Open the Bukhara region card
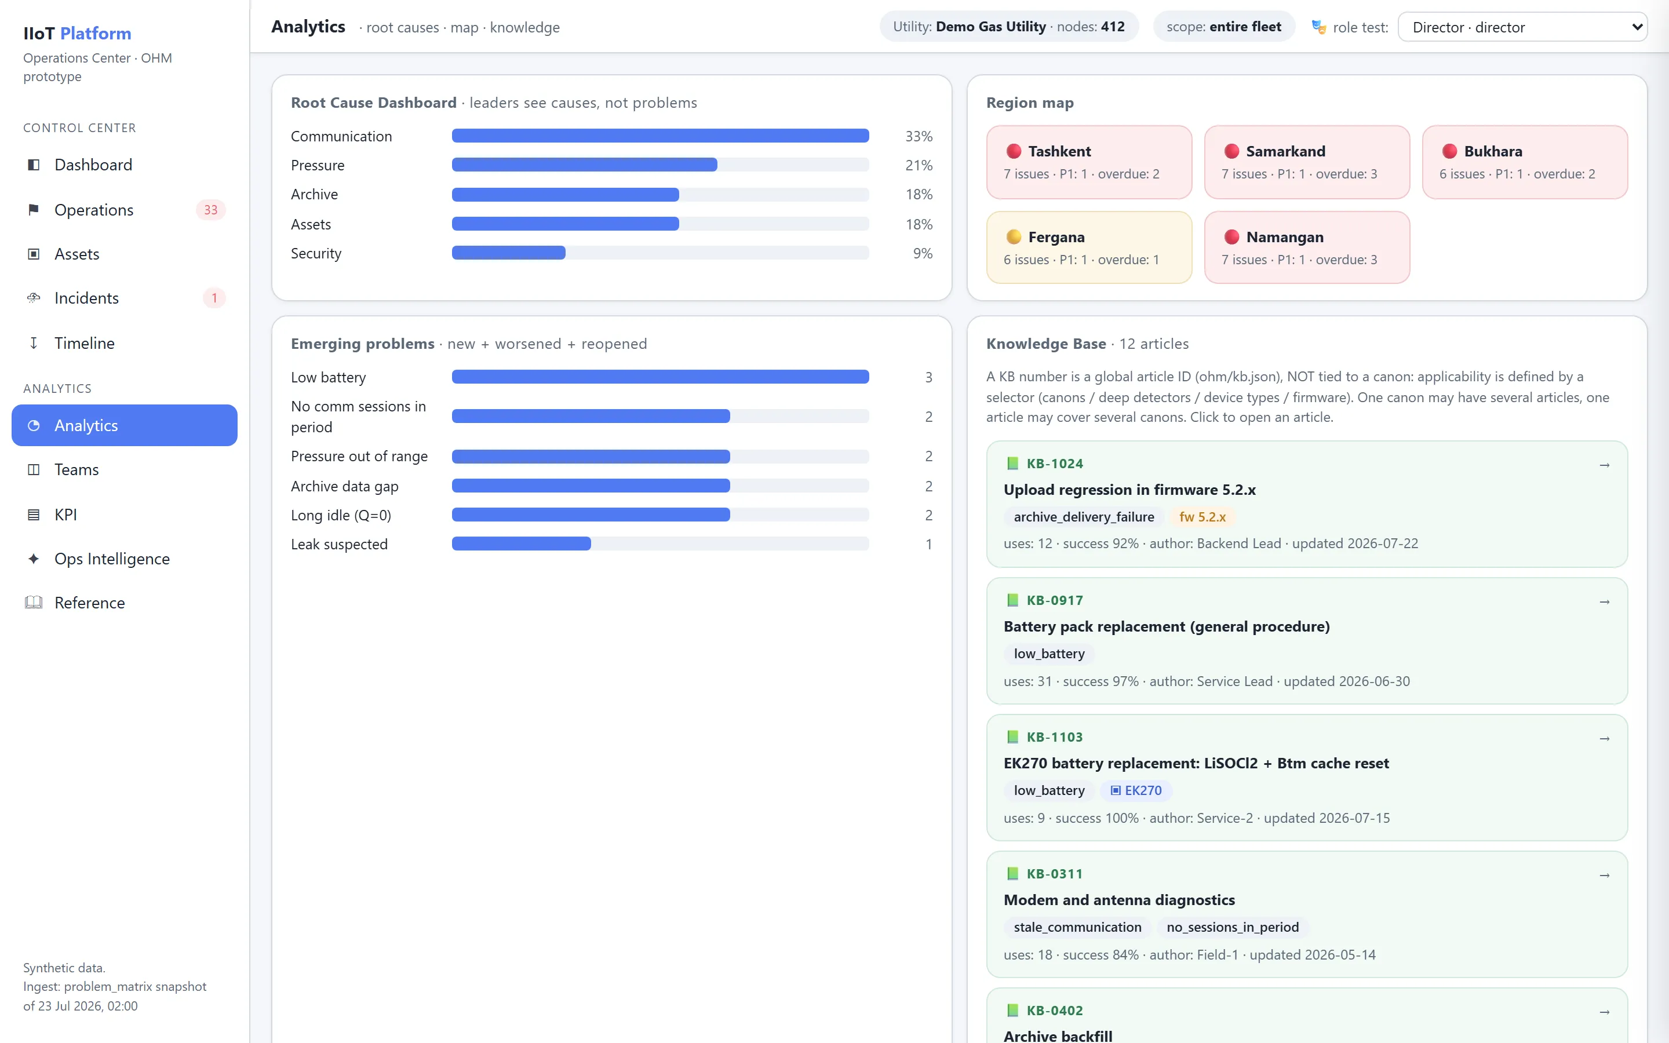 tap(1524, 162)
